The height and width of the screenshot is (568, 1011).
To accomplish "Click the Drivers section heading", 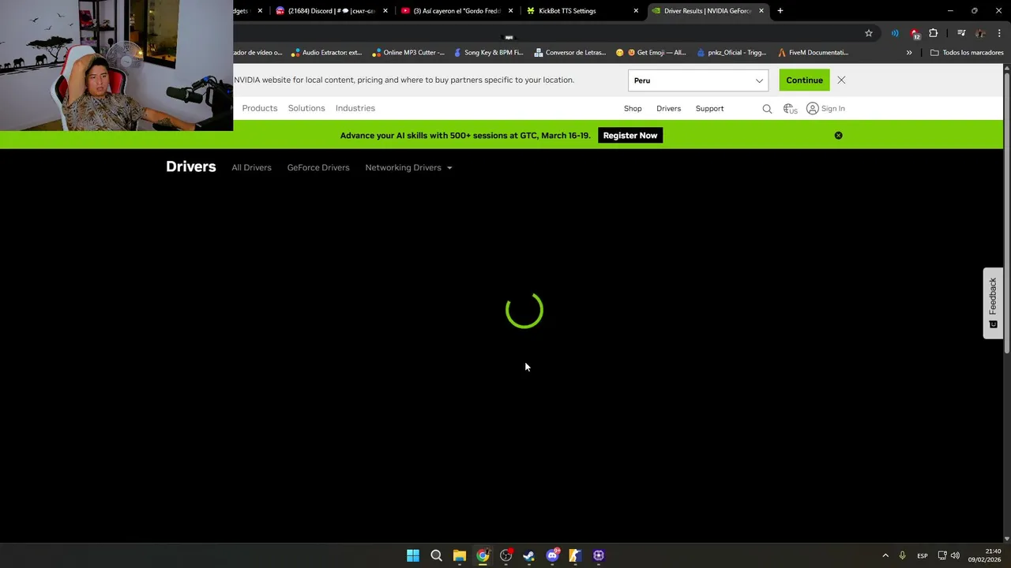I will tap(190, 166).
